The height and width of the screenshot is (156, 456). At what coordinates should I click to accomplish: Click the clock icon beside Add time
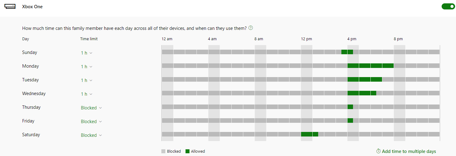(378, 151)
